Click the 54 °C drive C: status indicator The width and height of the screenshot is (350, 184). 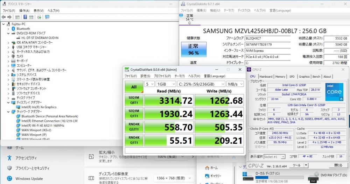pyautogui.click(x=189, y=19)
